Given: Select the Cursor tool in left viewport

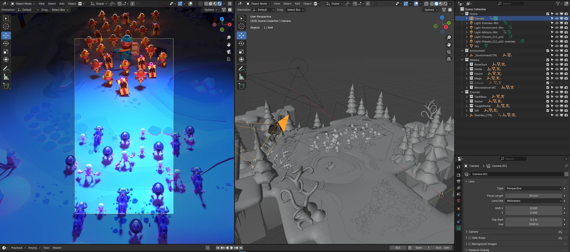Looking at the screenshot, I should coord(6,26).
